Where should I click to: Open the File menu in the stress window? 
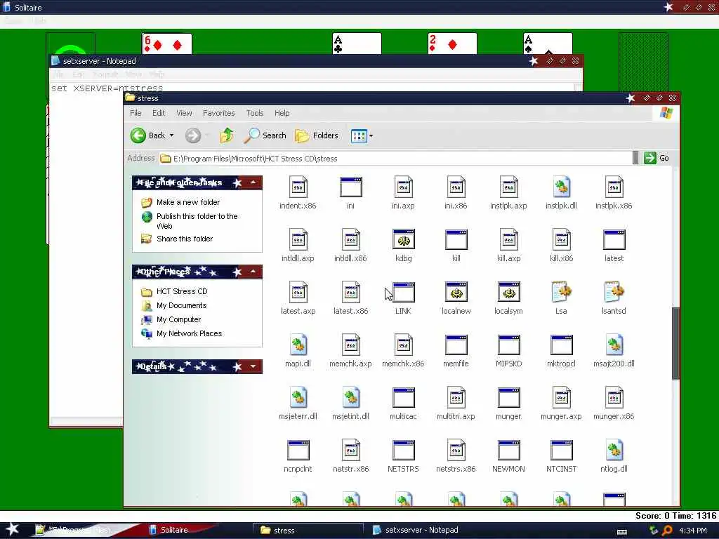click(x=136, y=113)
